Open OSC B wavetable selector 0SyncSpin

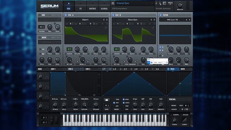pos(132,19)
